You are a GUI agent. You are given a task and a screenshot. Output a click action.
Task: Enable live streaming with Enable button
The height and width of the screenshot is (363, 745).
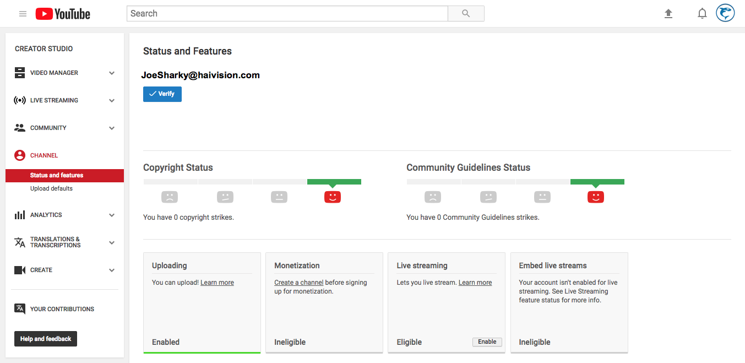click(x=487, y=342)
